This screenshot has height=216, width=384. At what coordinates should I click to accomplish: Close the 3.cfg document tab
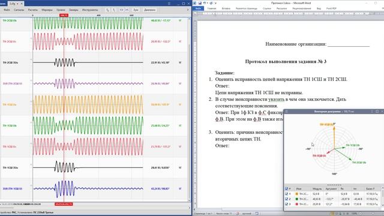click(x=22, y=4)
